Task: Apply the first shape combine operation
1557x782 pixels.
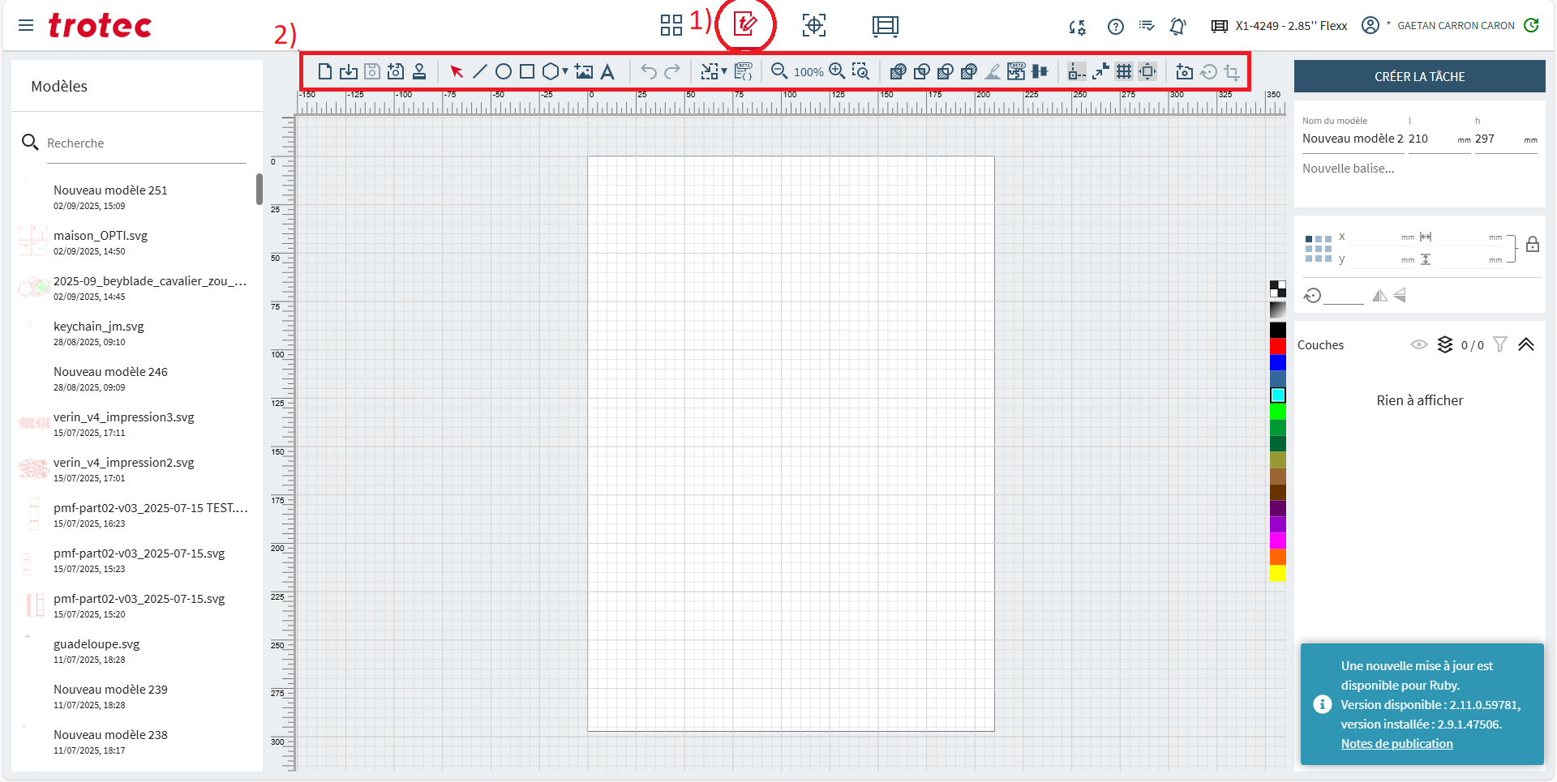Action: [898, 71]
